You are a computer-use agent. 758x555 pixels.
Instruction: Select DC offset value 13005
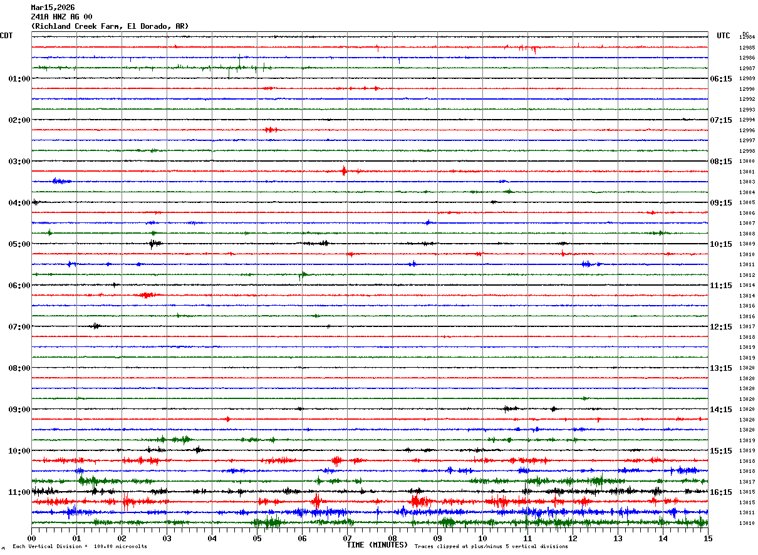[x=747, y=203]
